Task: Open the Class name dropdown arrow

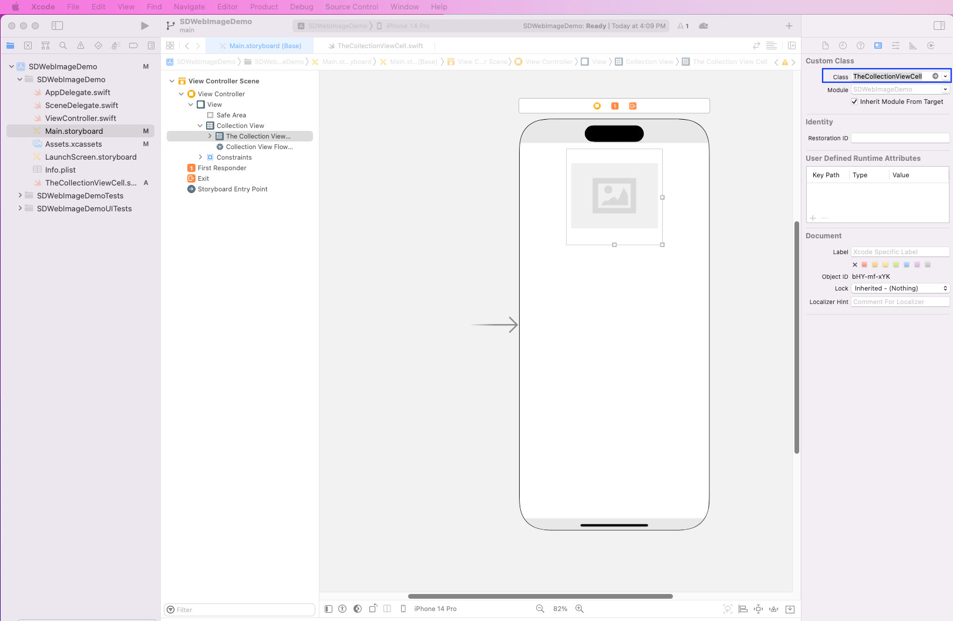Action: [945, 76]
